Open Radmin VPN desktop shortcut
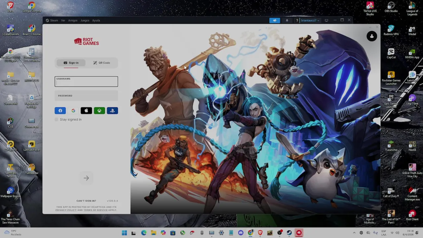The height and width of the screenshot is (238, 423). [x=391, y=30]
